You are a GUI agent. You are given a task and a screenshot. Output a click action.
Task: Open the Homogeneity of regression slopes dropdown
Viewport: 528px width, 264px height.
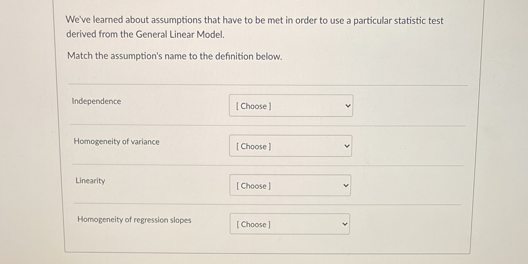(x=290, y=224)
